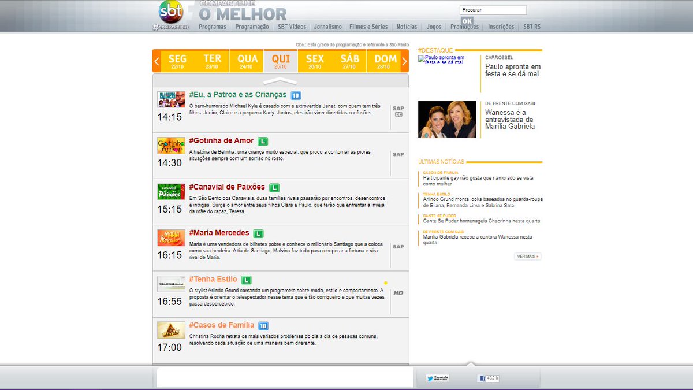693x390 pixels.
Task: Click the 14:15 time for Eu, a Patroa
Action: 170,117
